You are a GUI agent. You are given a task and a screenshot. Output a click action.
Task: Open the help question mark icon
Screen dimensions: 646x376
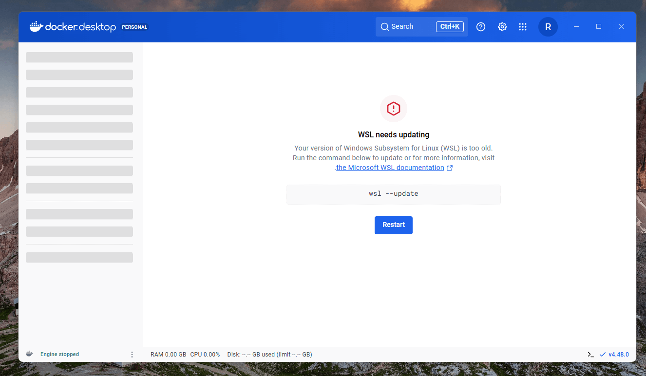pyautogui.click(x=481, y=27)
